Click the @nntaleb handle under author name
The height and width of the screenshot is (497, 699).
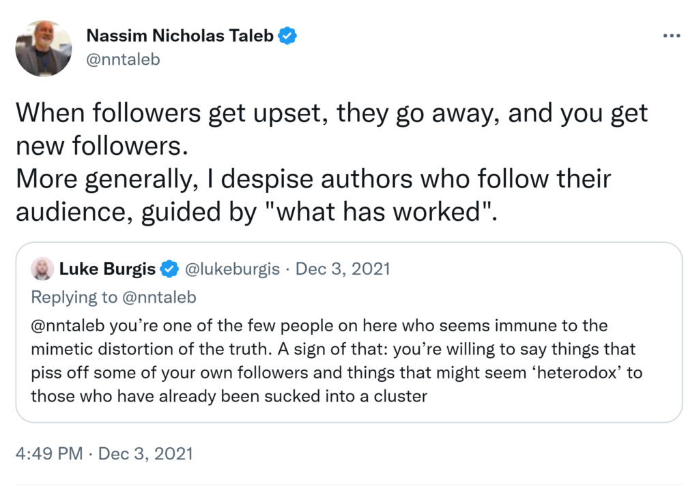(x=123, y=59)
